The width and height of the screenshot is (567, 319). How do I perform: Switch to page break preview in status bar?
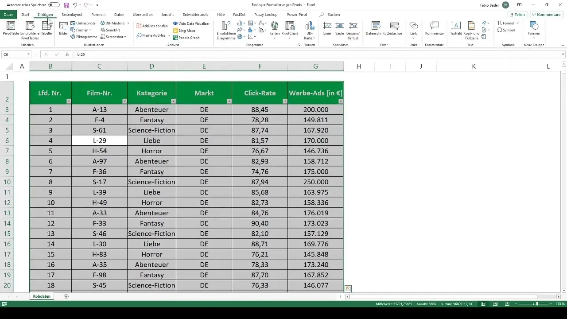point(507,304)
